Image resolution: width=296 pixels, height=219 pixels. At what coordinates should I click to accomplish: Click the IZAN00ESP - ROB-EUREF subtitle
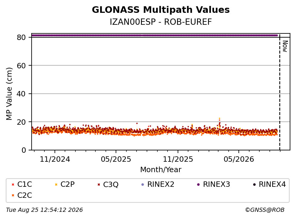click(161, 22)
